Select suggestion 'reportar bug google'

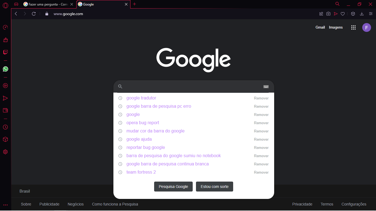click(x=146, y=148)
